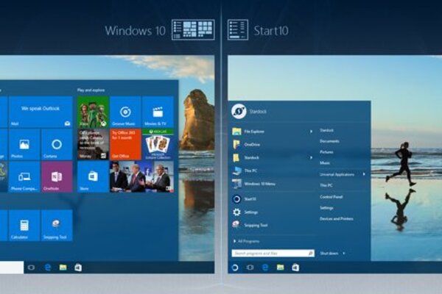
Task: Click the white search box on Windows 10 taskbar
Action: 12,268
